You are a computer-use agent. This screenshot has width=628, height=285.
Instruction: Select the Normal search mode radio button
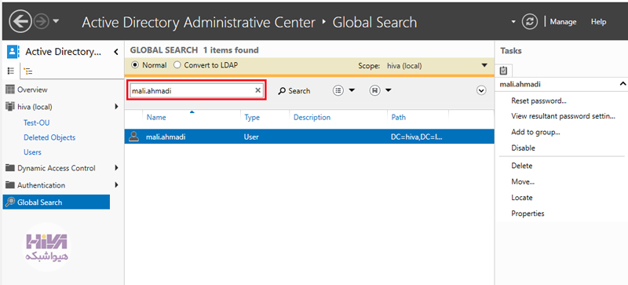tap(135, 65)
